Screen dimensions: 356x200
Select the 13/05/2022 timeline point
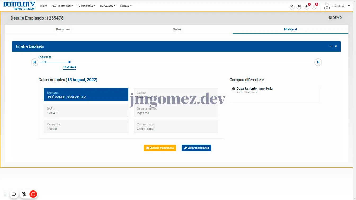click(45, 62)
